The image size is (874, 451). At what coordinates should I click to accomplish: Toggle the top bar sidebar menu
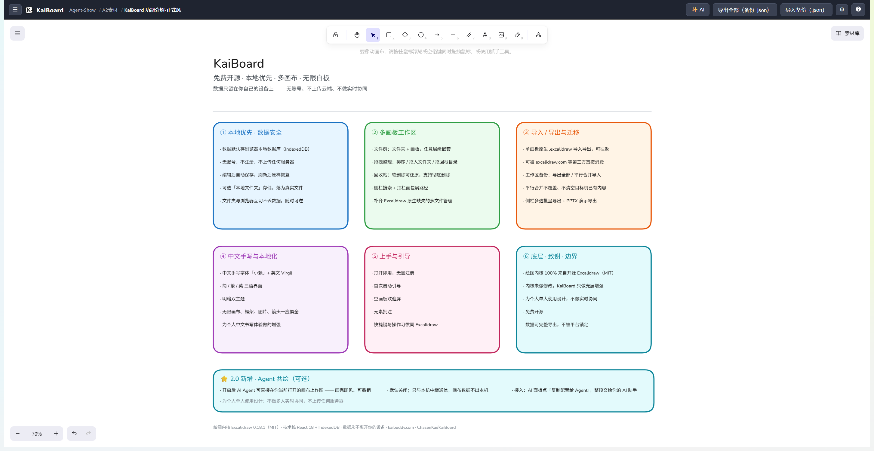coord(15,10)
